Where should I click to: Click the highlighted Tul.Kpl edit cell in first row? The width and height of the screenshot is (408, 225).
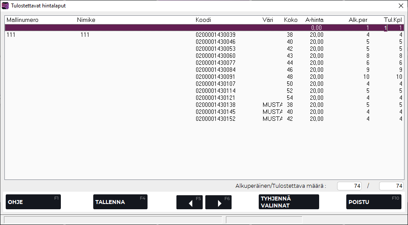(385, 28)
